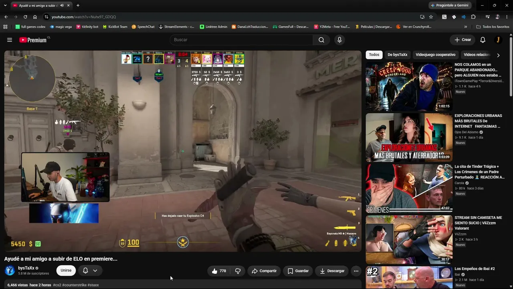Download the video with Descargar
Screen dimensions: 513x289
coord(332,271)
